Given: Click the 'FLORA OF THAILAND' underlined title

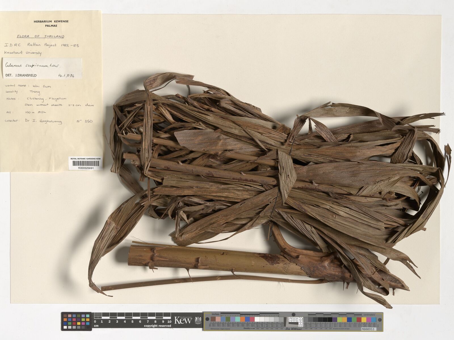Looking at the screenshot, I should click(x=41, y=36).
